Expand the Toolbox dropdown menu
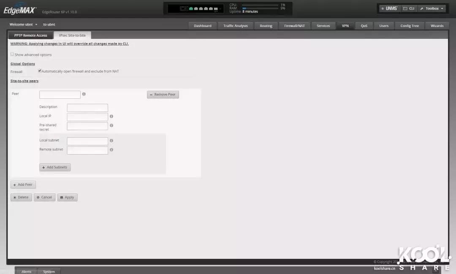The width and height of the screenshot is (456, 274). coord(432,8)
